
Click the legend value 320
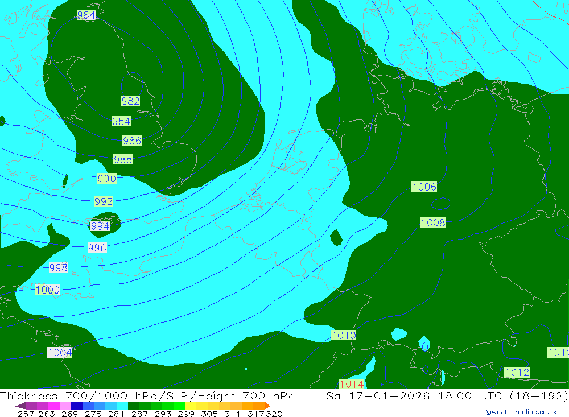coord(274,414)
